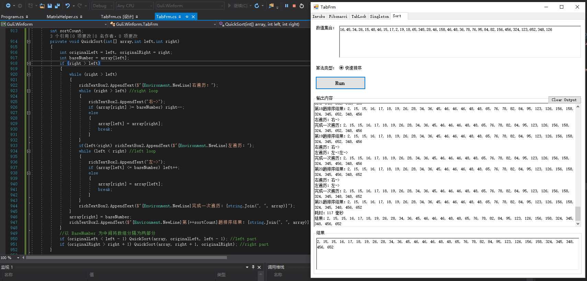Switch to the TabFrm.cs [设计] designer tab
The height and width of the screenshot is (281, 587).
119,16
